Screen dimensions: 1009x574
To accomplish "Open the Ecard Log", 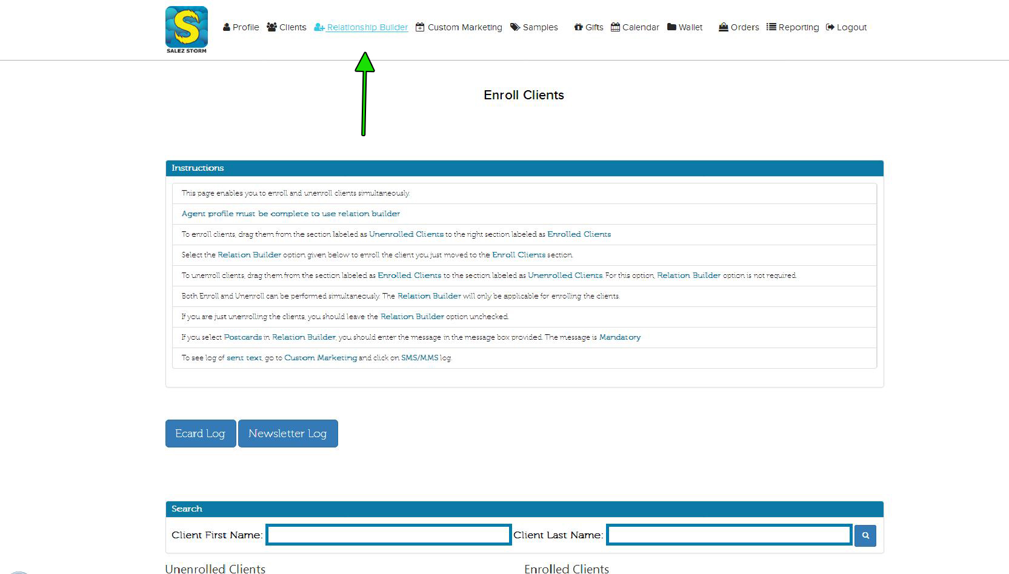I will point(200,434).
